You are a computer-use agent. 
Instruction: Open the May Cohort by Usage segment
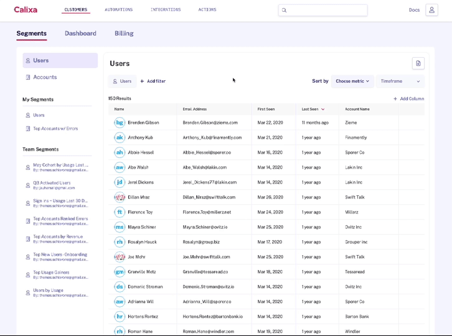point(60,167)
